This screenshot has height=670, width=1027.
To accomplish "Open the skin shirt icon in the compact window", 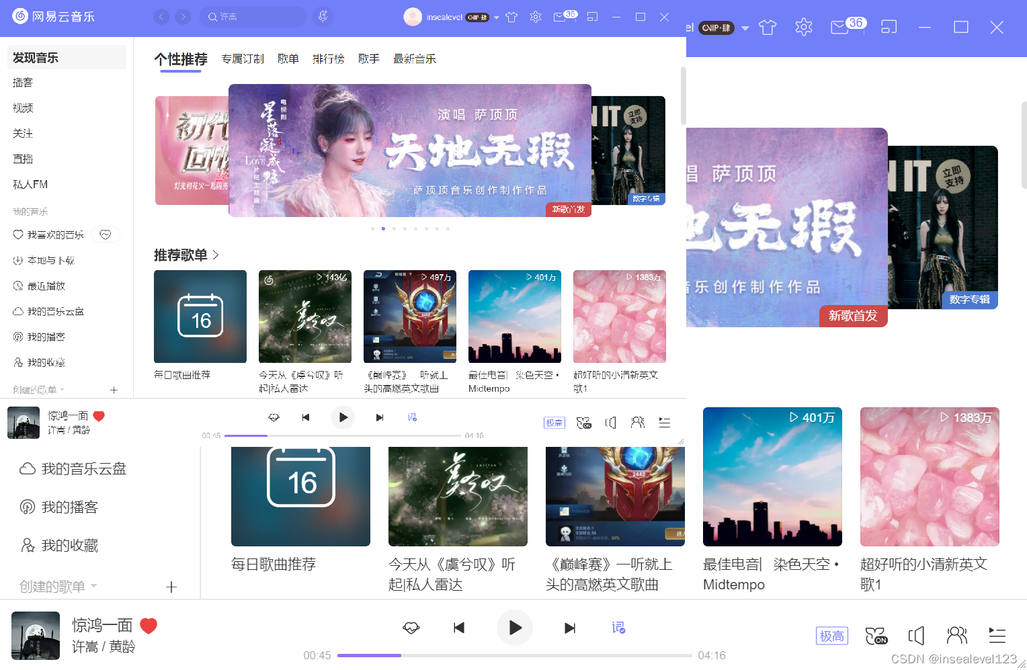I will [511, 17].
